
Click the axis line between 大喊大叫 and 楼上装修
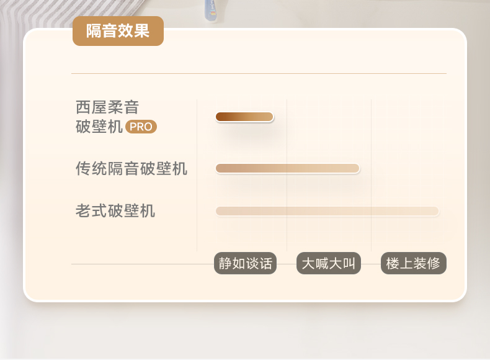(x=371, y=264)
